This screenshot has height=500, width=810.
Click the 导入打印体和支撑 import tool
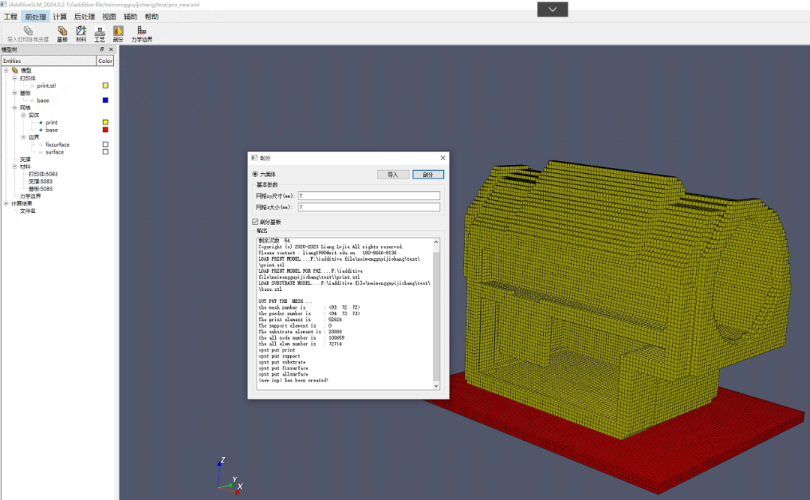pyautogui.click(x=28, y=34)
